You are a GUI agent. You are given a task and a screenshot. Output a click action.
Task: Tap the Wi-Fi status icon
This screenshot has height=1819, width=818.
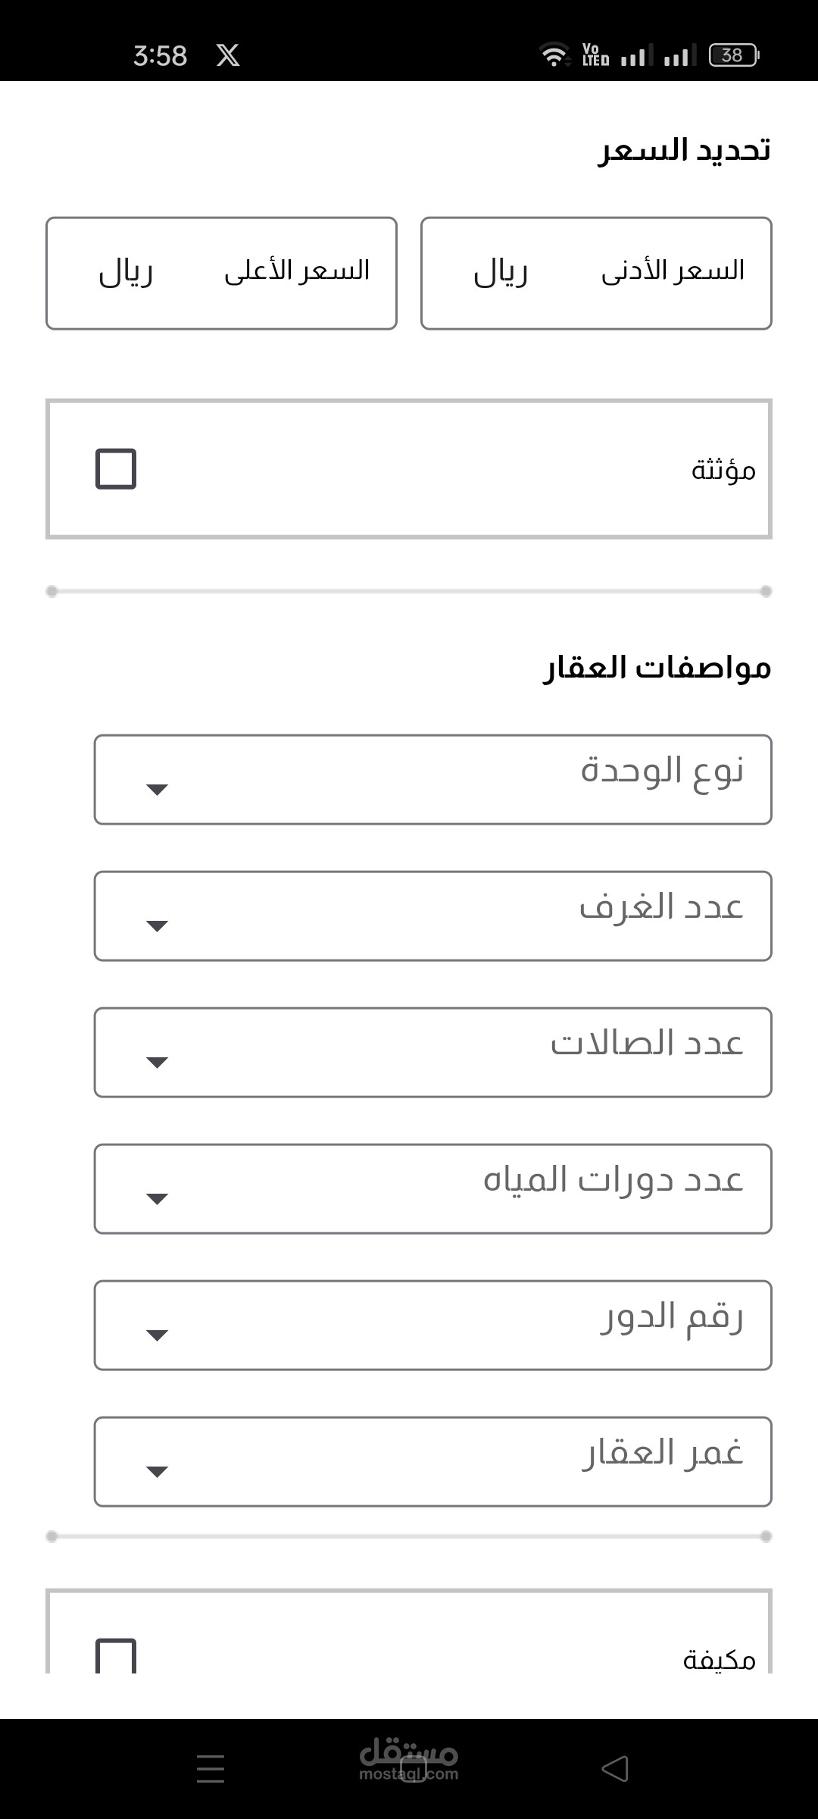554,55
